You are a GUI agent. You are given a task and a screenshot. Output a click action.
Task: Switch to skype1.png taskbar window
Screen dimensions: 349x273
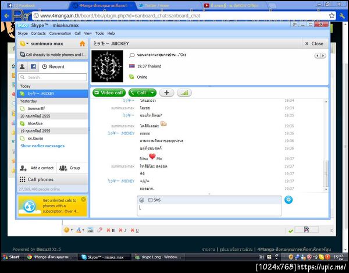tap(158, 257)
